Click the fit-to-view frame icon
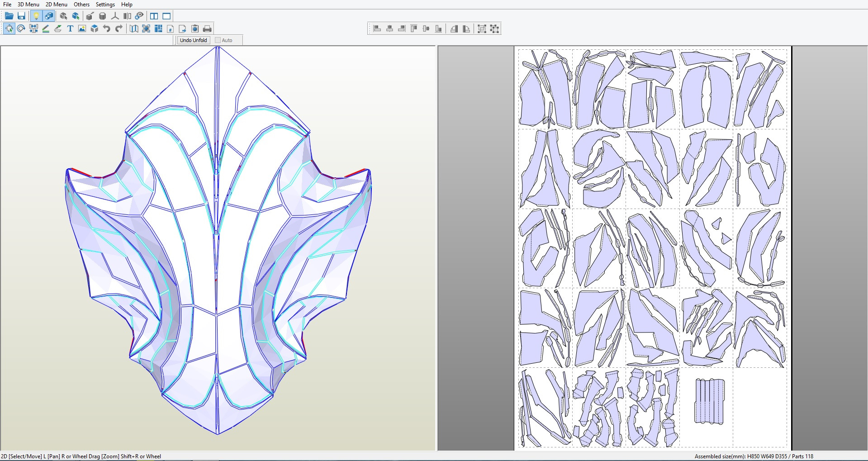 click(x=146, y=29)
